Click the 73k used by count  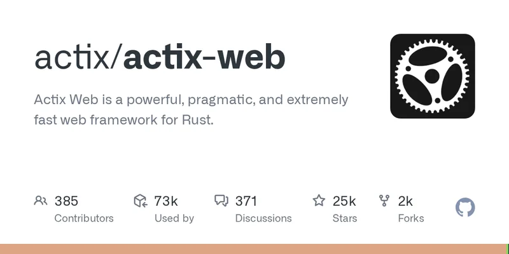click(x=165, y=201)
